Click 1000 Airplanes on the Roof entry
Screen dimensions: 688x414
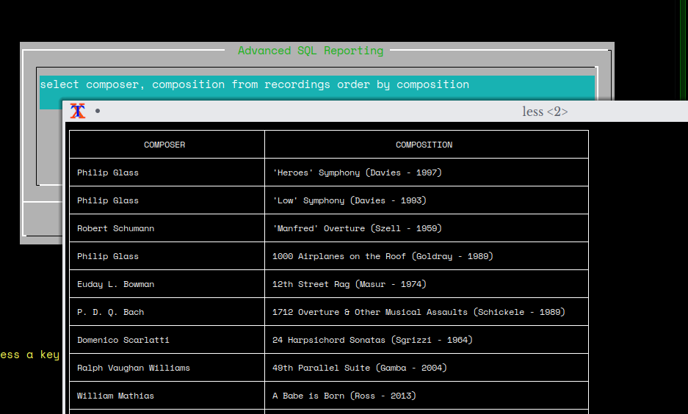click(383, 256)
